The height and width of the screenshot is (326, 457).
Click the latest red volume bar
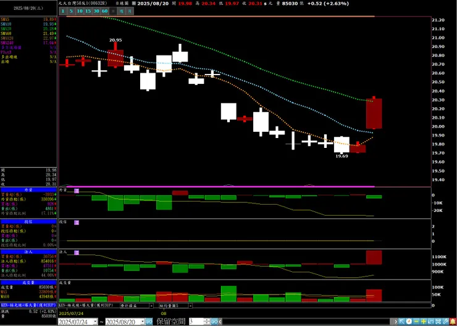374,295
